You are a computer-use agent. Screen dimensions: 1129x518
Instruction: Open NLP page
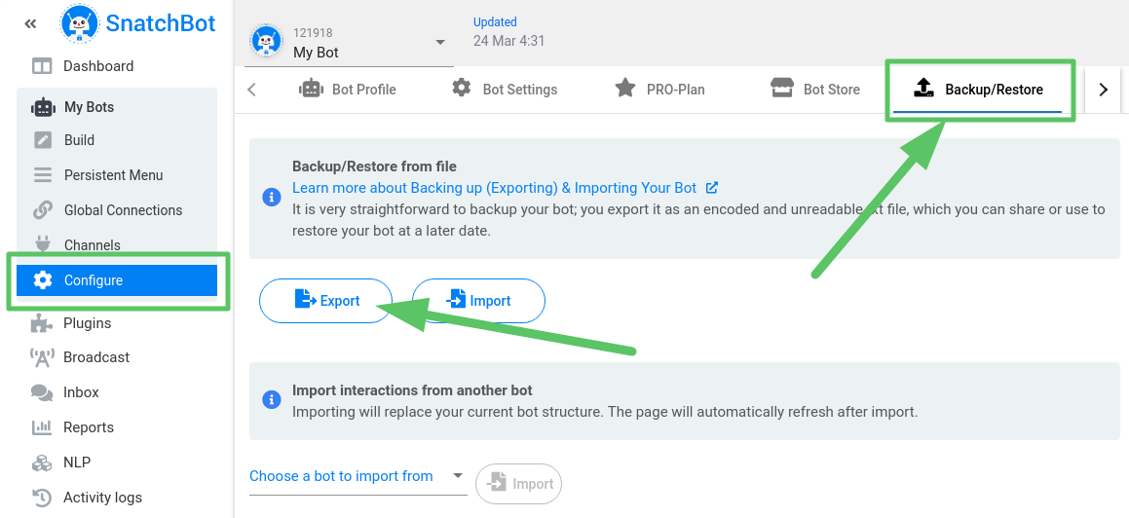[x=77, y=462]
